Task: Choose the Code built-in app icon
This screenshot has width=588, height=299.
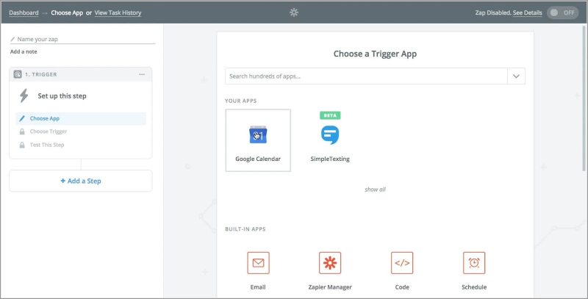Action: (x=402, y=263)
